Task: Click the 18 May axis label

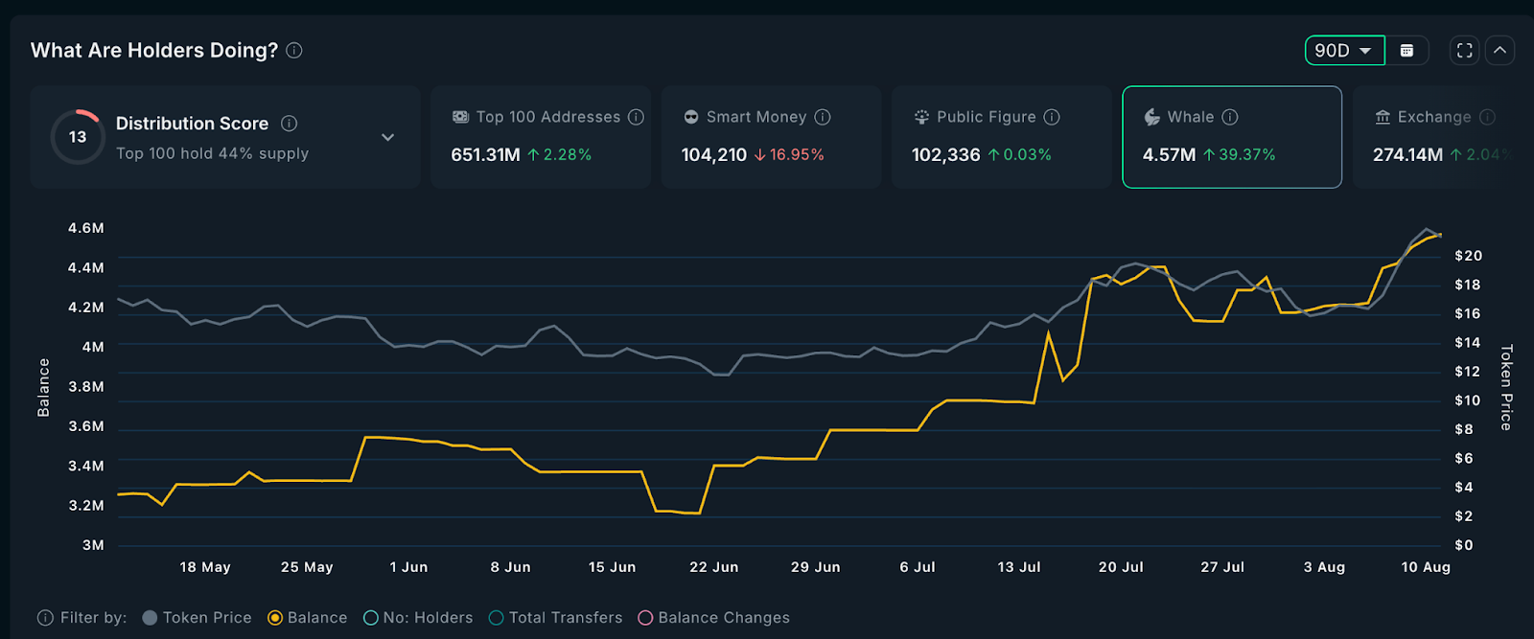Action: click(205, 567)
